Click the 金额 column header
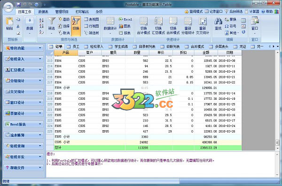 206,52
